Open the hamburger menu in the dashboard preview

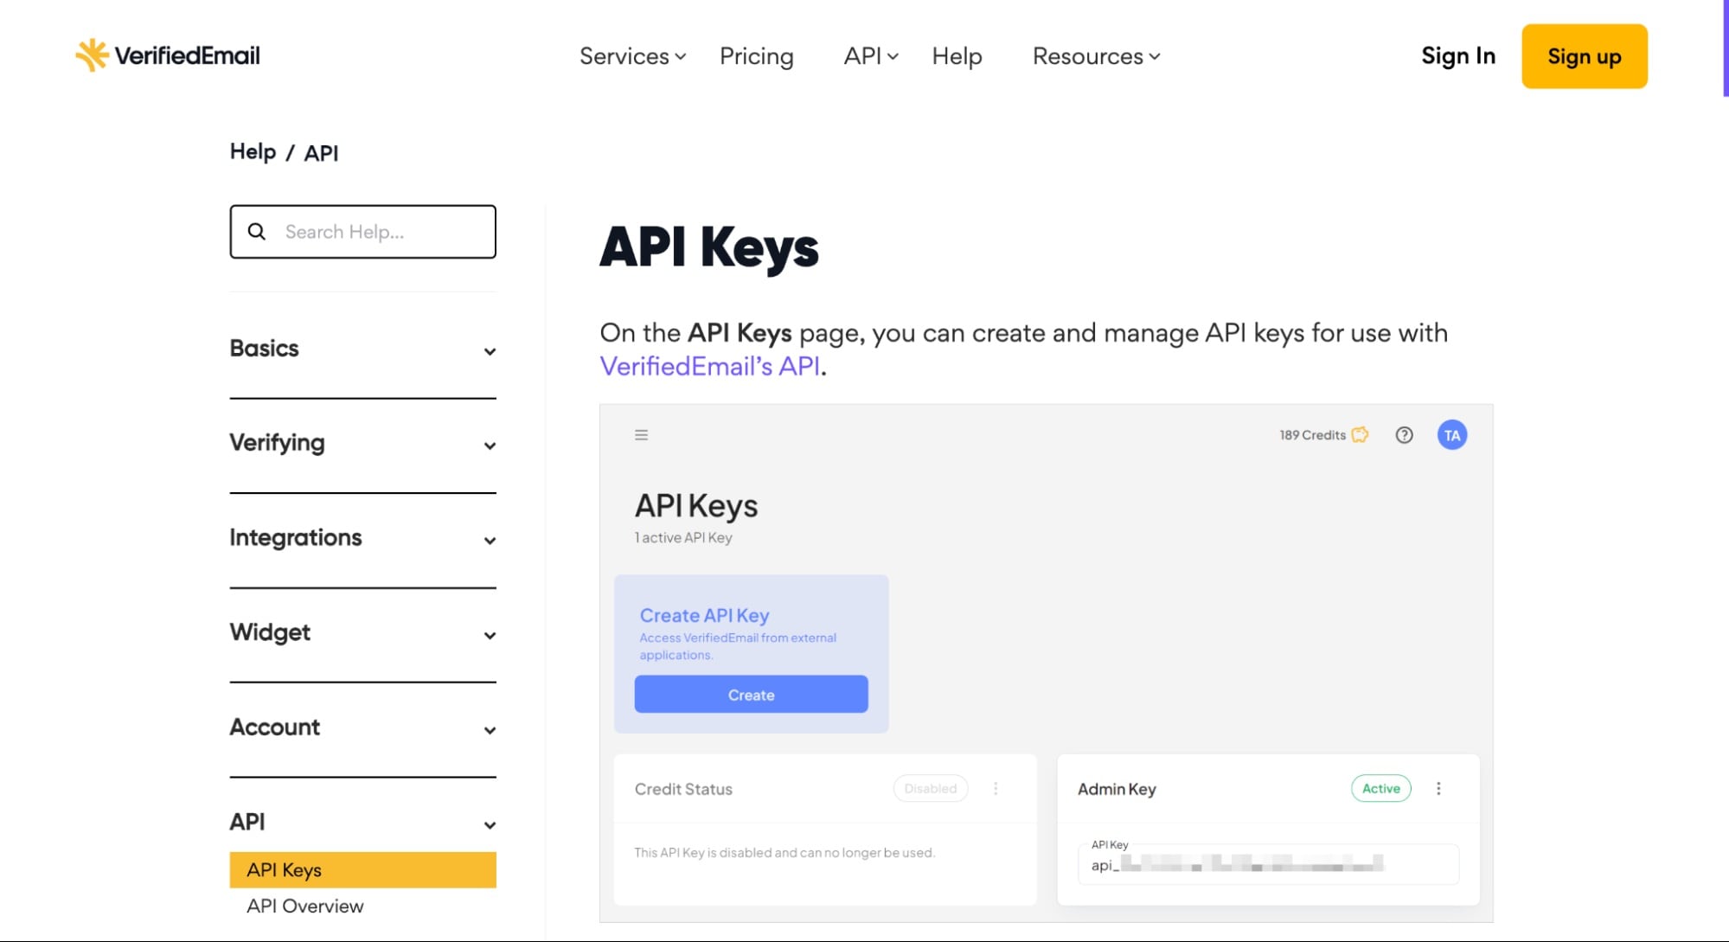[x=641, y=434]
